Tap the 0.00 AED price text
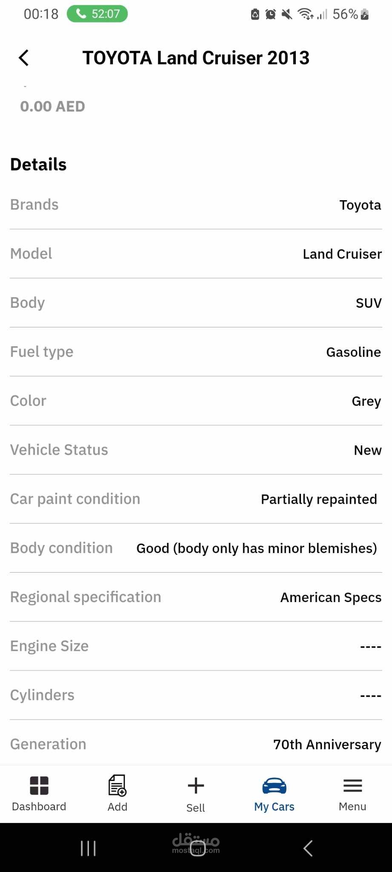This screenshot has width=392, height=872. 52,106
